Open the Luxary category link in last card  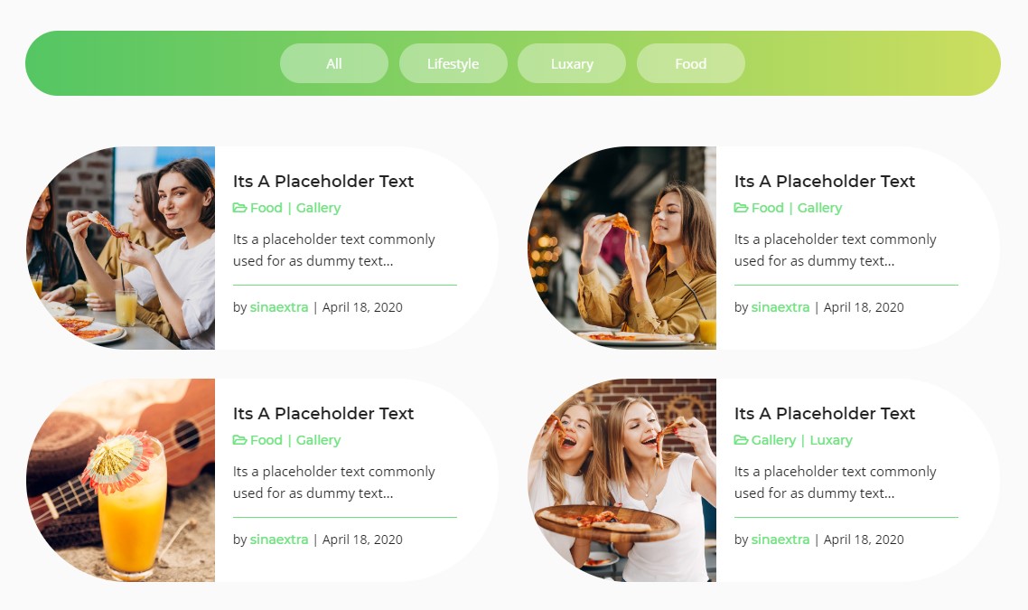point(831,440)
